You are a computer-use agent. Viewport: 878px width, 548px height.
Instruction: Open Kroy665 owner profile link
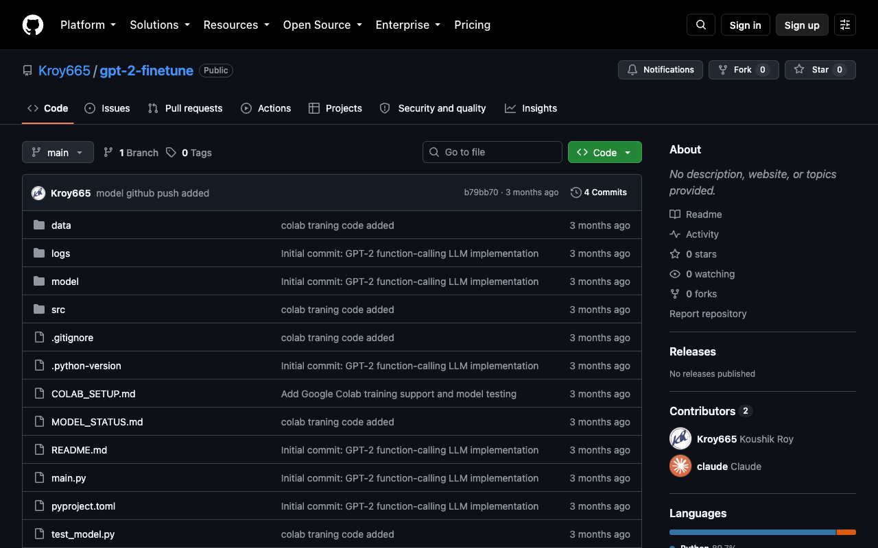pos(64,71)
